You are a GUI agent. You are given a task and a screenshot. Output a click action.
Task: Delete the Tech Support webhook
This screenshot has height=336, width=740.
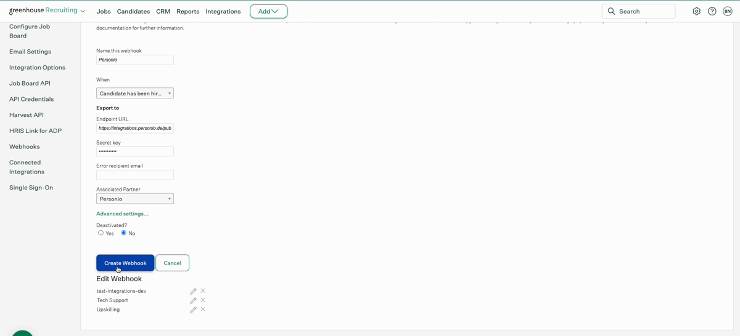[x=203, y=300]
